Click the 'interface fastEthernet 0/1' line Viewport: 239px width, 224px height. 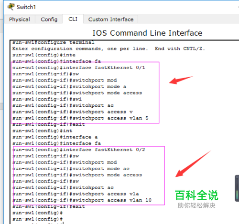79,68
